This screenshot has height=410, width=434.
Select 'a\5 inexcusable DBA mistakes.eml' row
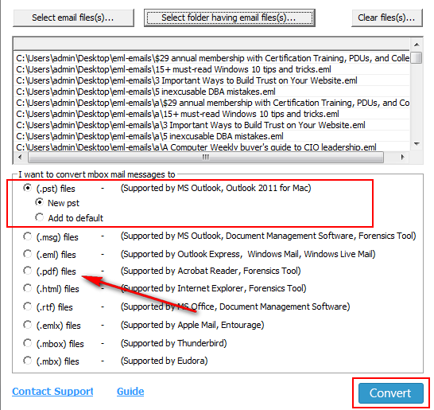point(211,136)
